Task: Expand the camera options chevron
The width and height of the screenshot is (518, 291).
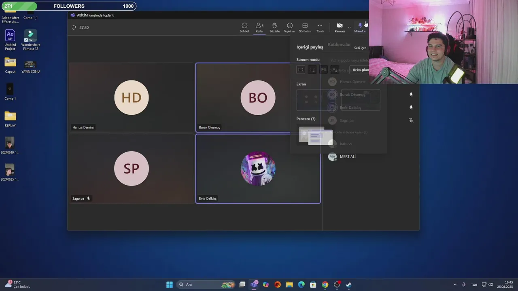Action: 349,28
